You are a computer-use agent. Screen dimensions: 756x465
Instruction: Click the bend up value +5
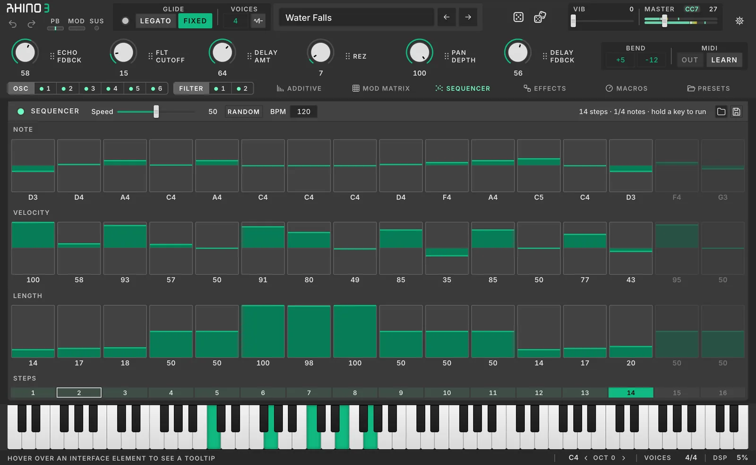[x=620, y=60]
